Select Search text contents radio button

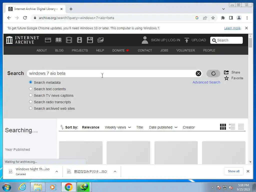pyautogui.click(x=30, y=89)
